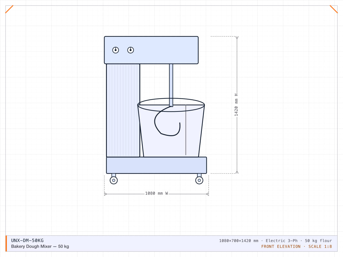
Task: Click the left control dial on mixer head
Action: point(115,50)
